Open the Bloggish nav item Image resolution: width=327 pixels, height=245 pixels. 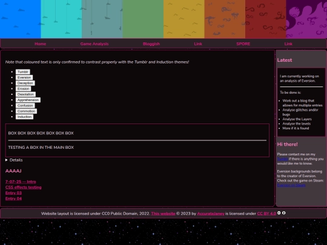[x=151, y=44]
